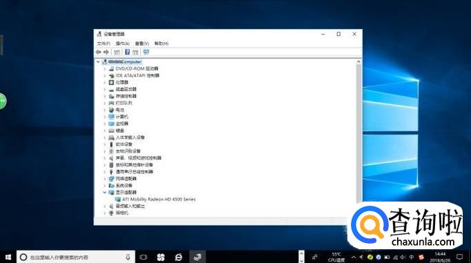Click the Back arrow in Device Manager toolbar

coord(98,52)
